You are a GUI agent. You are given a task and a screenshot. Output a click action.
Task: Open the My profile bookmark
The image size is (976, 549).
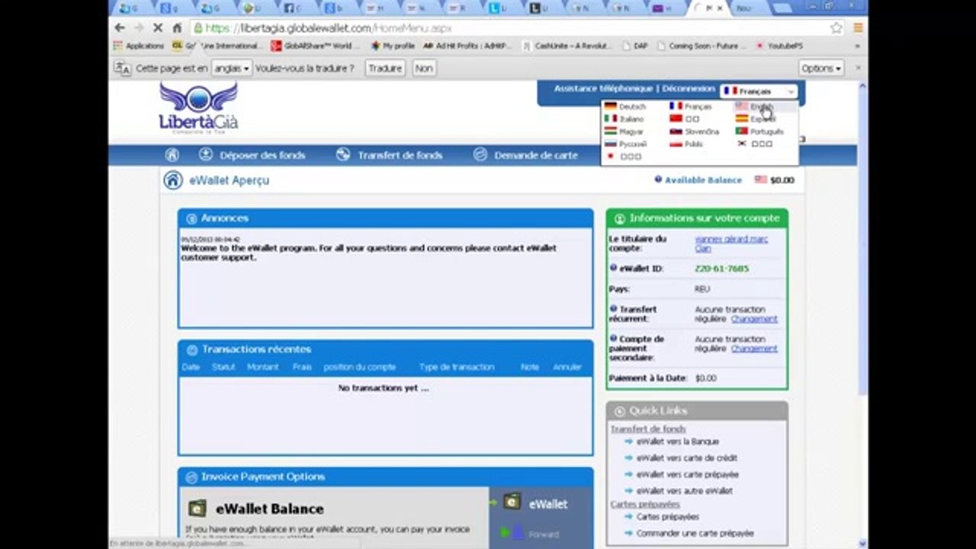pos(393,46)
